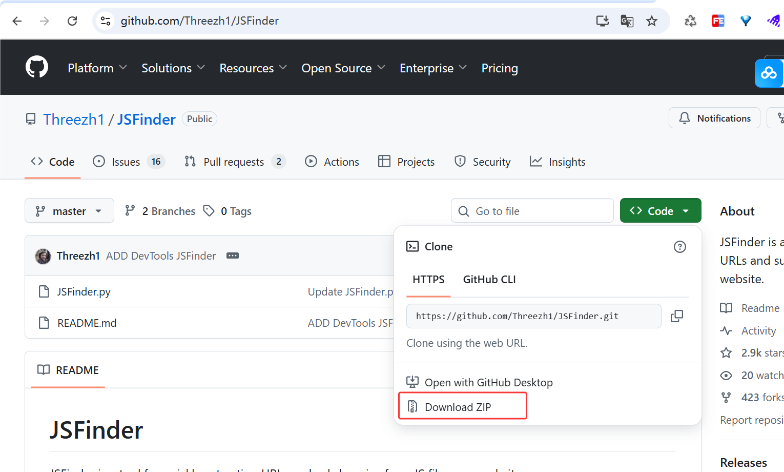Open site information icon in address bar
Image resolution: width=784 pixels, height=472 pixels.
pos(106,21)
